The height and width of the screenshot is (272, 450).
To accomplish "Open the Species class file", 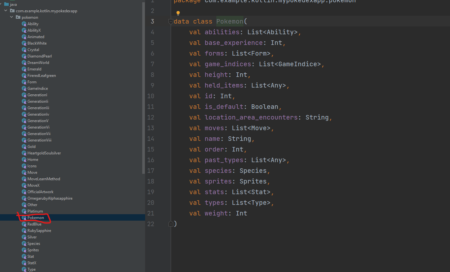I will click(x=34, y=244).
